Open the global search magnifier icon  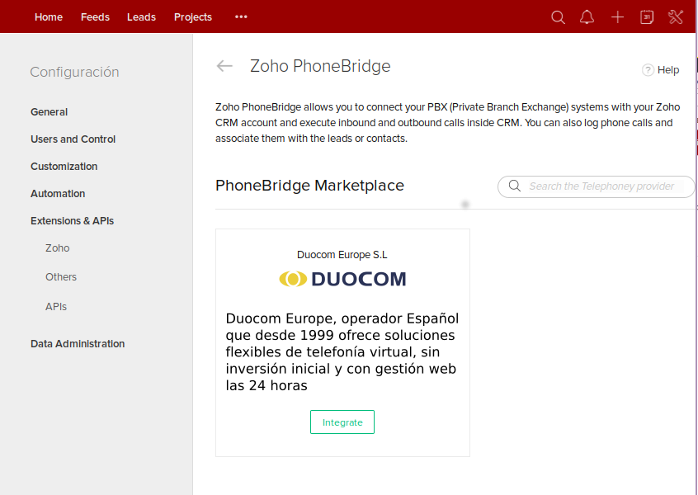(x=558, y=16)
